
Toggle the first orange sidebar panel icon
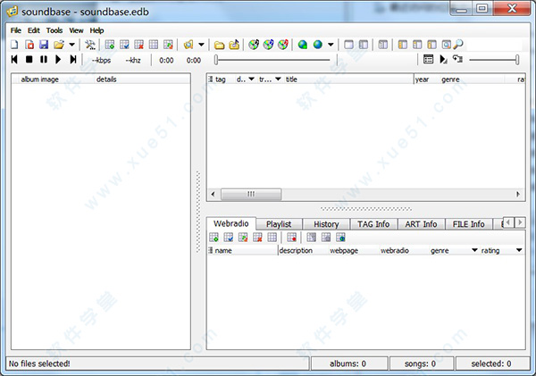(403, 45)
